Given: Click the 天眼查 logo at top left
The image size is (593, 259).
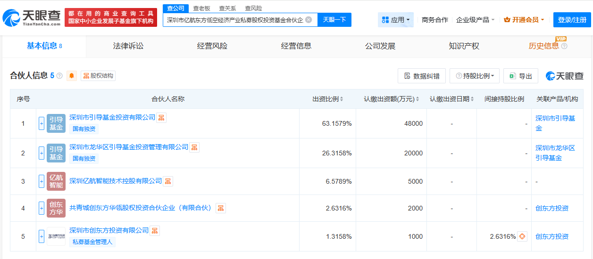Looking at the screenshot, I should click(x=32, y=17).
